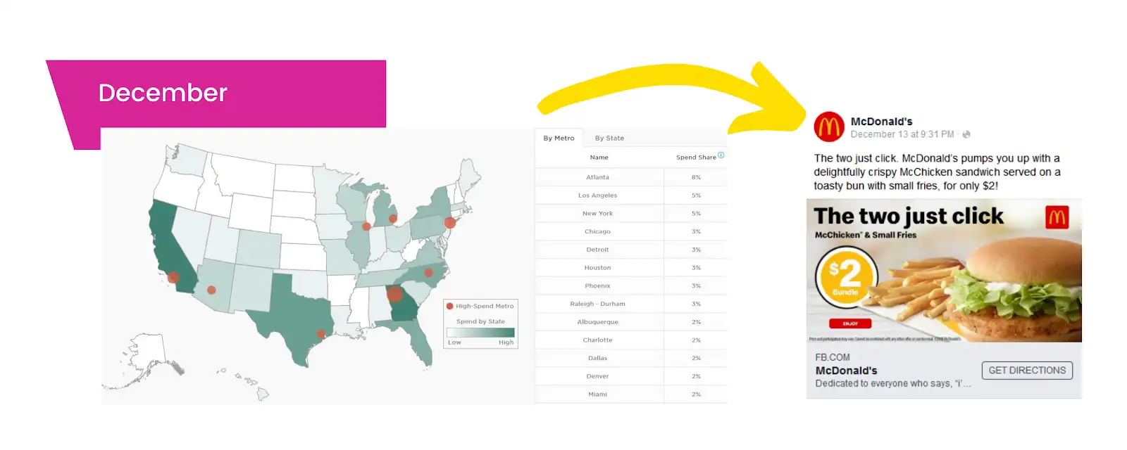Click the McDonald's logo in ad image
The image size is (1127, 450).
[x=1057, y=217]
